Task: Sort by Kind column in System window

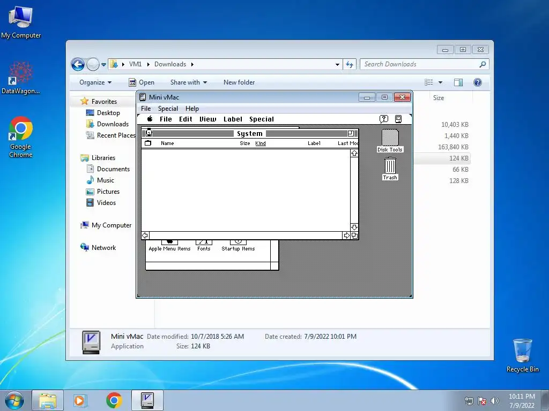Action: coord(261,143)
